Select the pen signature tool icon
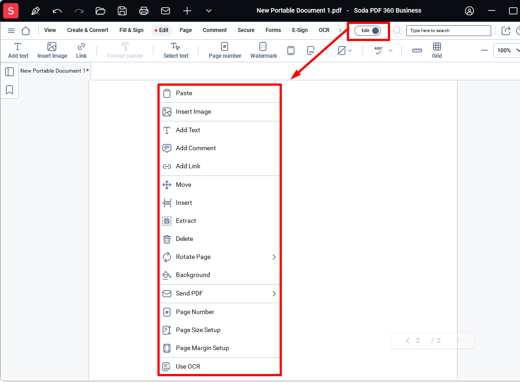The height and width of the screenshot is (383, 520). 36,11
